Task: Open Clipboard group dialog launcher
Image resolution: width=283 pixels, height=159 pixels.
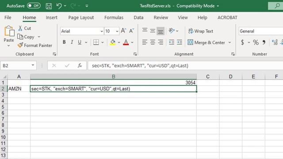Action: coord(54,54)
